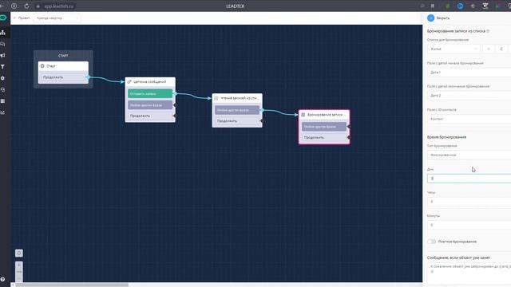Click the green Leadtex logo icon

[x=3, y=18]
